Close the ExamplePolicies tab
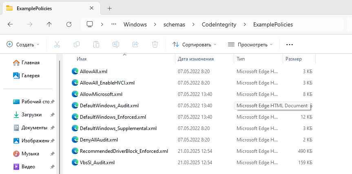Viewport: 352px width, 174px height. point(92,8)
